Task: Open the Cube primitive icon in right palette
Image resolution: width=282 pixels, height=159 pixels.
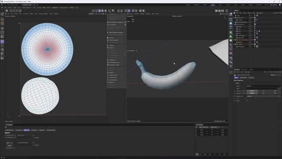Action: coord(231,19)
